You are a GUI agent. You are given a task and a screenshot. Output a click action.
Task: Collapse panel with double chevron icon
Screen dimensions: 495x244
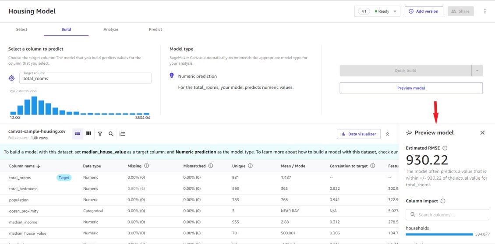[x=387, y=134]
